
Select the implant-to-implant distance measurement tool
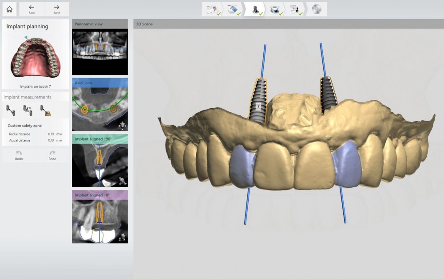point(10,110)
